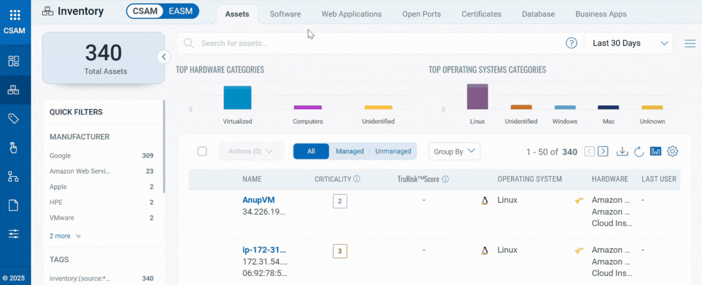This screenshot has height=285, width=702.
Task: Open the Reports document icon in sidebar
Action: tap(14, 205)
